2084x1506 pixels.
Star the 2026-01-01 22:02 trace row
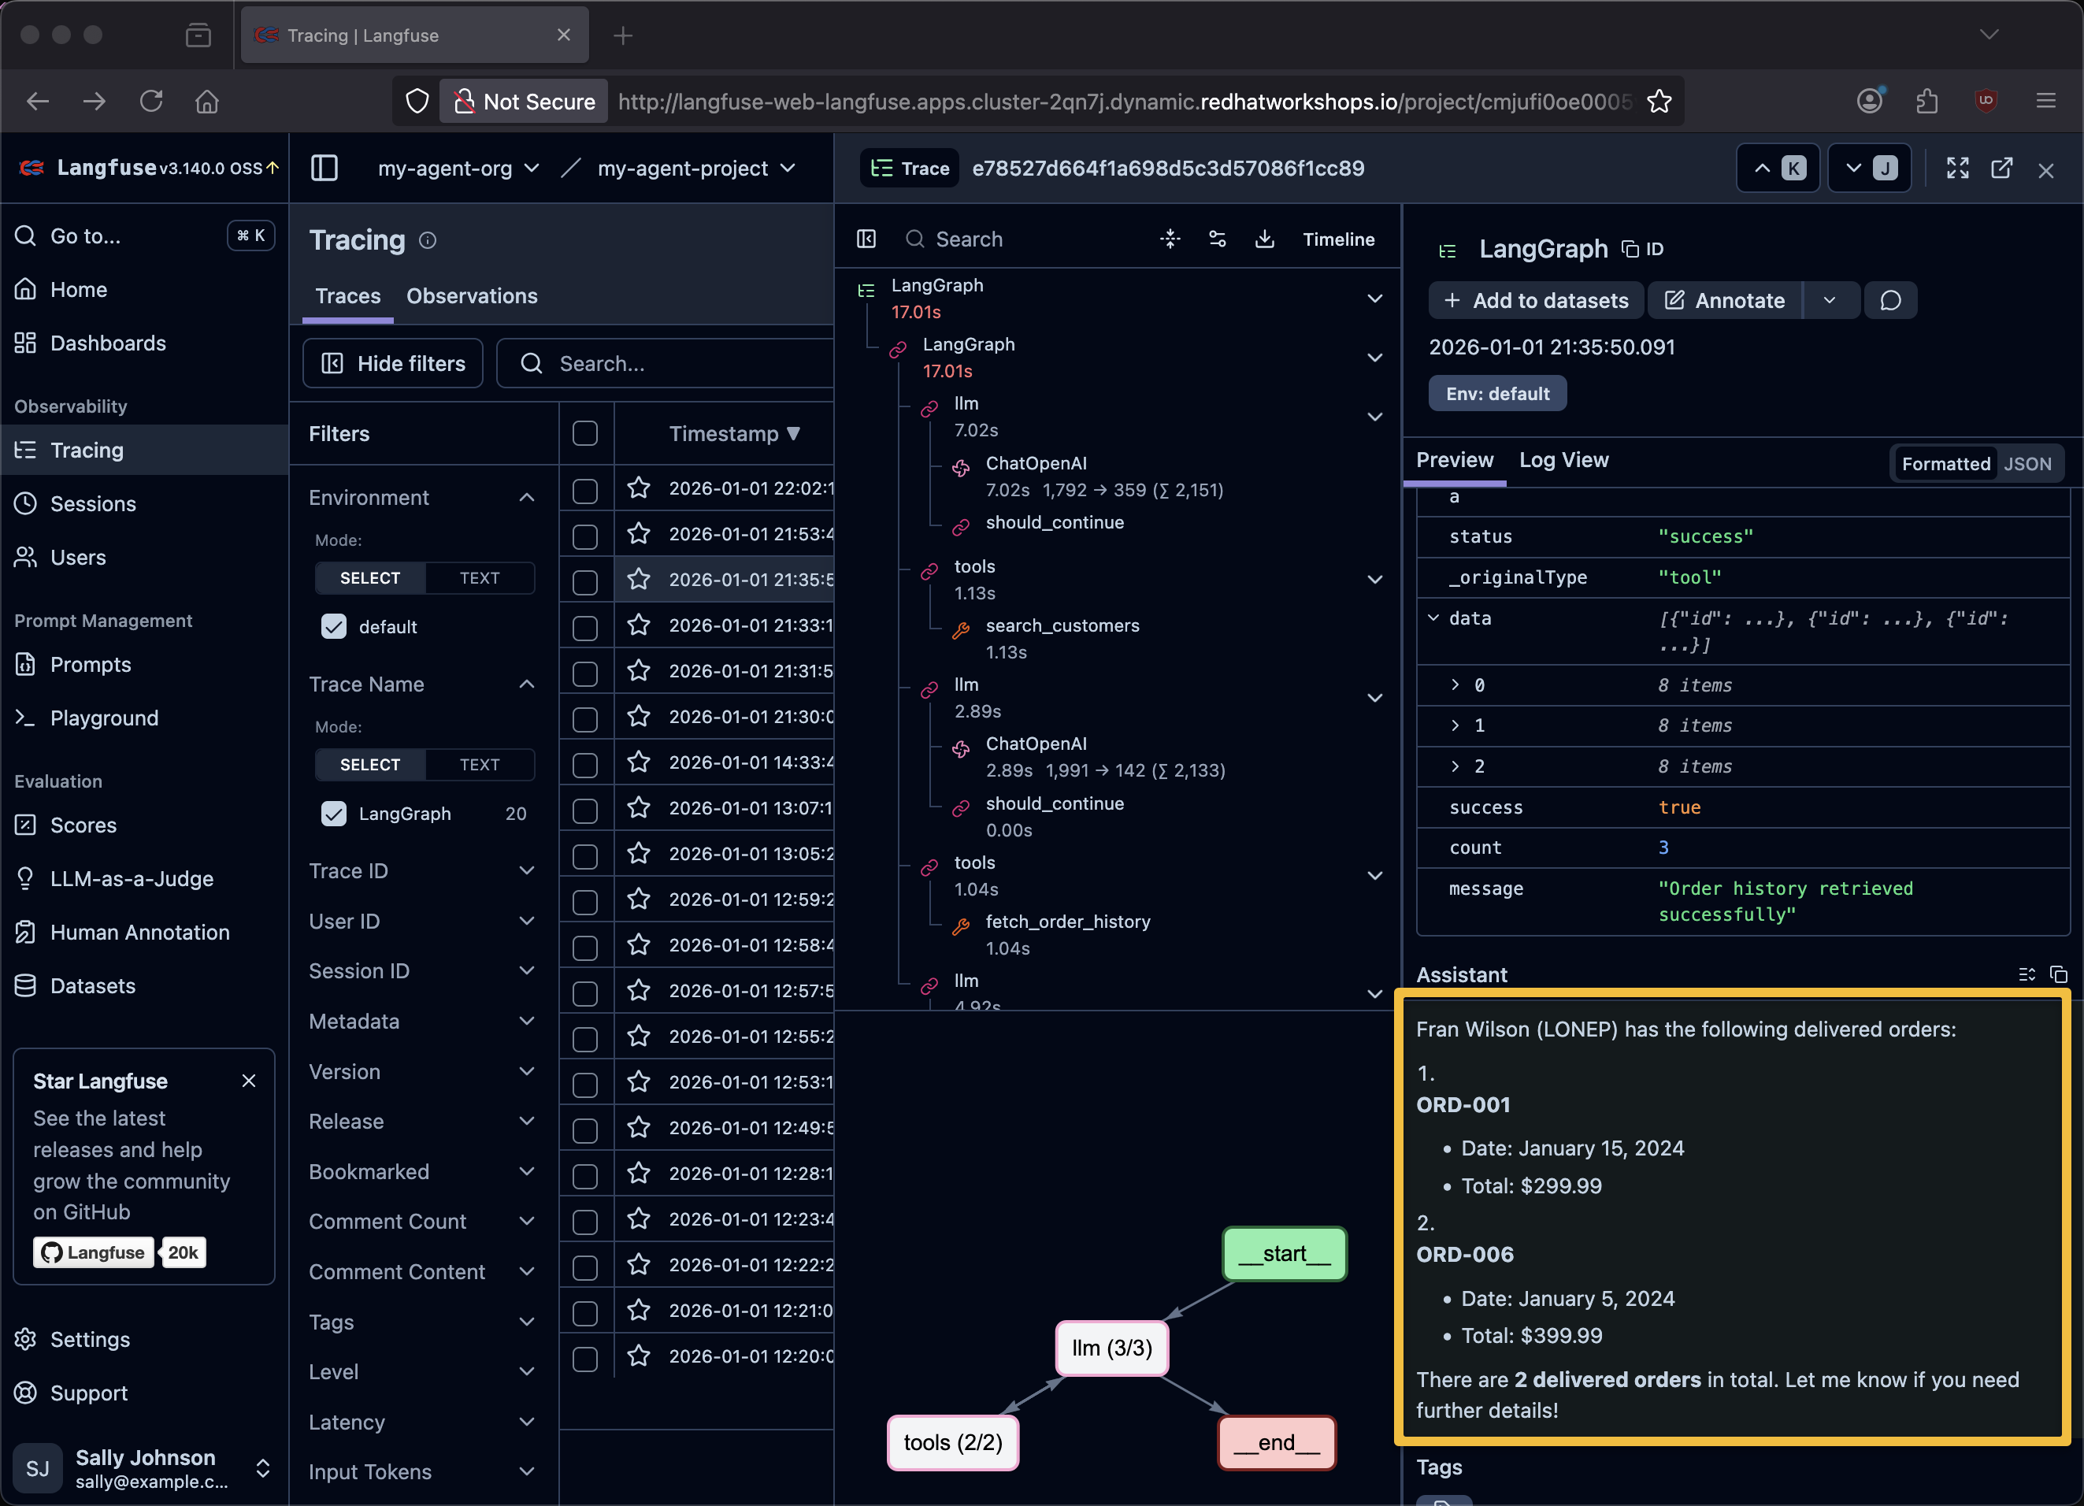pyautogui.click(x=639, y=488)
